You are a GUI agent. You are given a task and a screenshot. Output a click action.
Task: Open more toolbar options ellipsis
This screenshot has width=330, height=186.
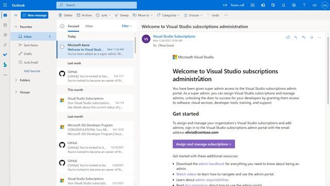(226, 15)
